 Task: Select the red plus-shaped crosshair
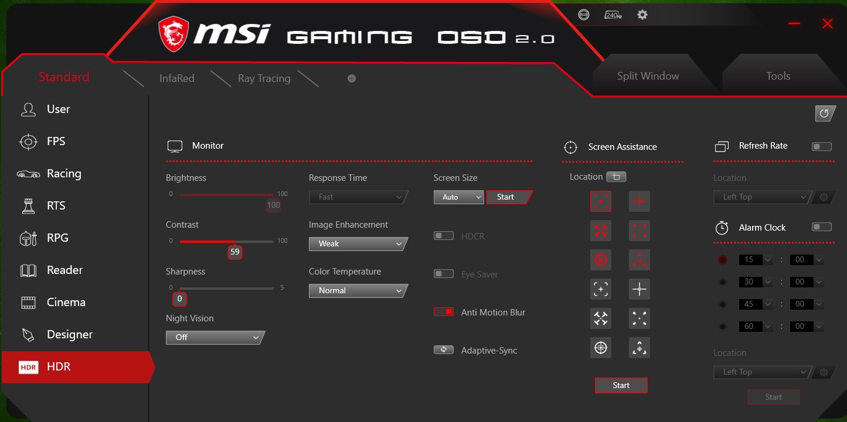639,201
